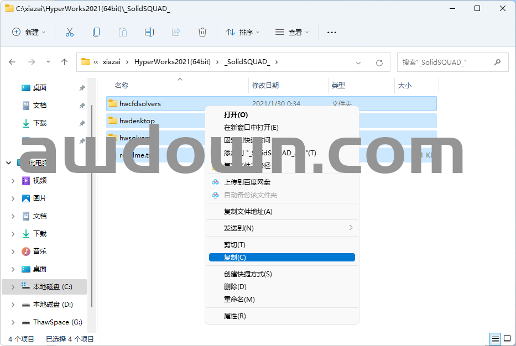The width and height of the screenshot is (516, 346).
Task: Sort by 修改日期 column header
Action: tap(266, 86)
